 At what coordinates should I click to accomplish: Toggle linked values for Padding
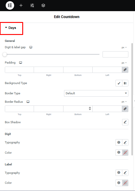pyautogui.click(x=125, y=70)
